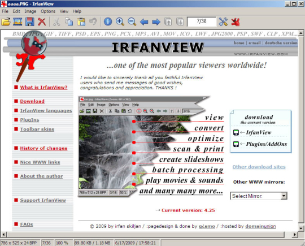Click the 'e-mail' header link
This screenshot has width=305, height=246.
(x=254, y=43)
